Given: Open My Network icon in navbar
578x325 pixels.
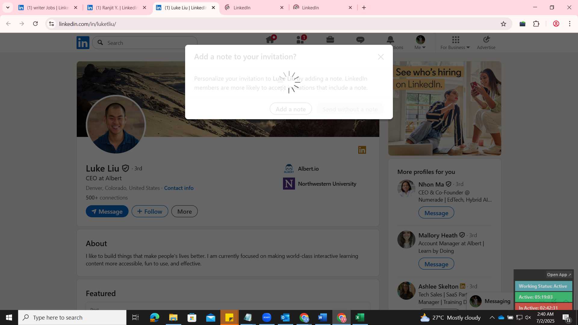Looking at the screenshot, I should click(300, 39).
